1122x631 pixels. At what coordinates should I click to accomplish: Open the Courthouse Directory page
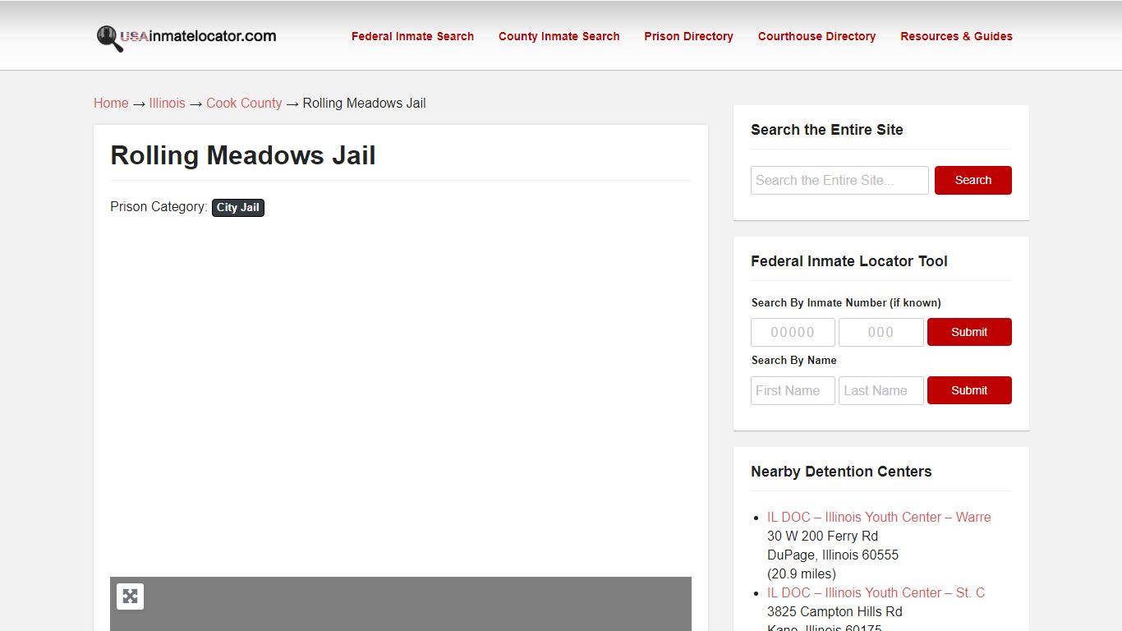coord(816,36)
